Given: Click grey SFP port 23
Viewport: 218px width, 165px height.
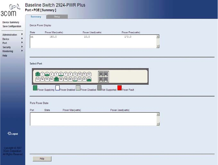Looking at the screenshot, I should coord(106,79).
